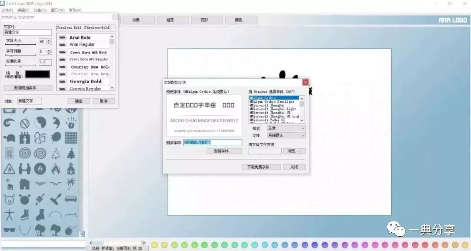Pick the no-smoking sign shape
This screenshot has width=471, height=251.
tap(24, 123)
